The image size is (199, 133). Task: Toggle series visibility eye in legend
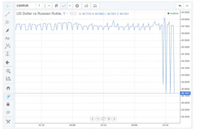pyautogui.click(x=72, y=14)
